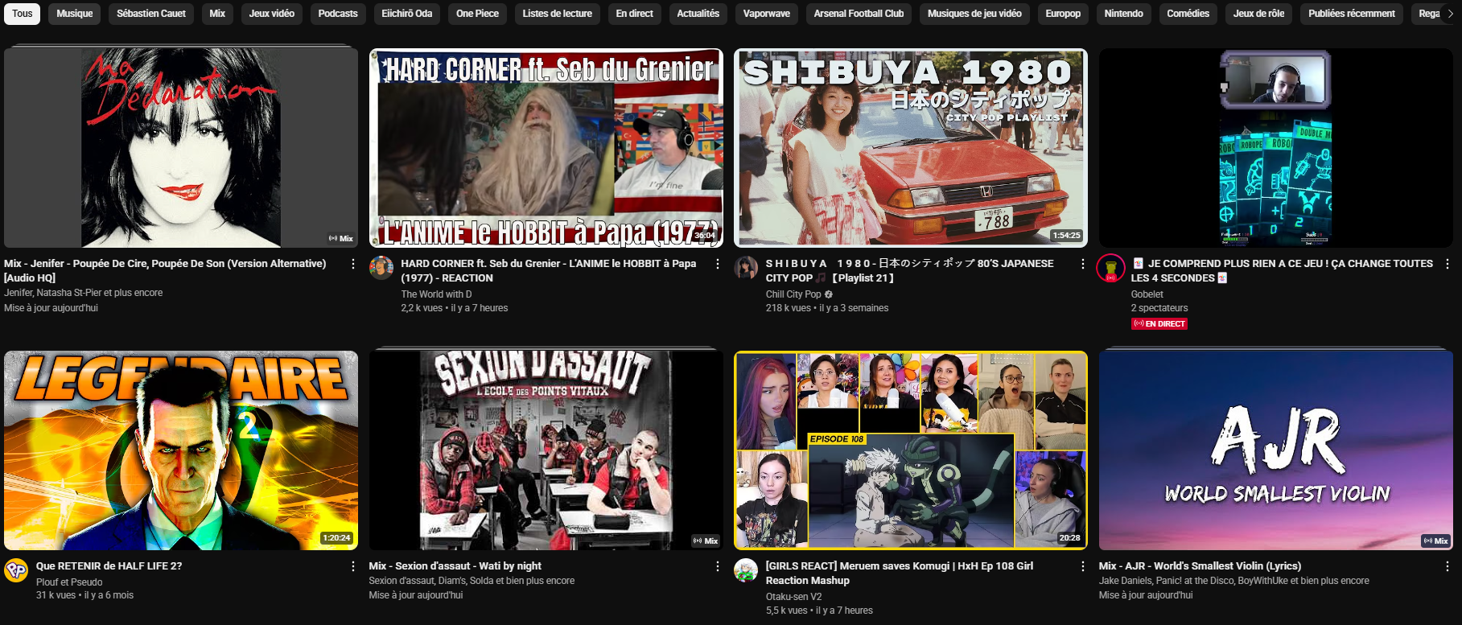Open options menu for HARD CORNER video
The height and width of the screenshot is (625, 1462).
click(717, 264)
